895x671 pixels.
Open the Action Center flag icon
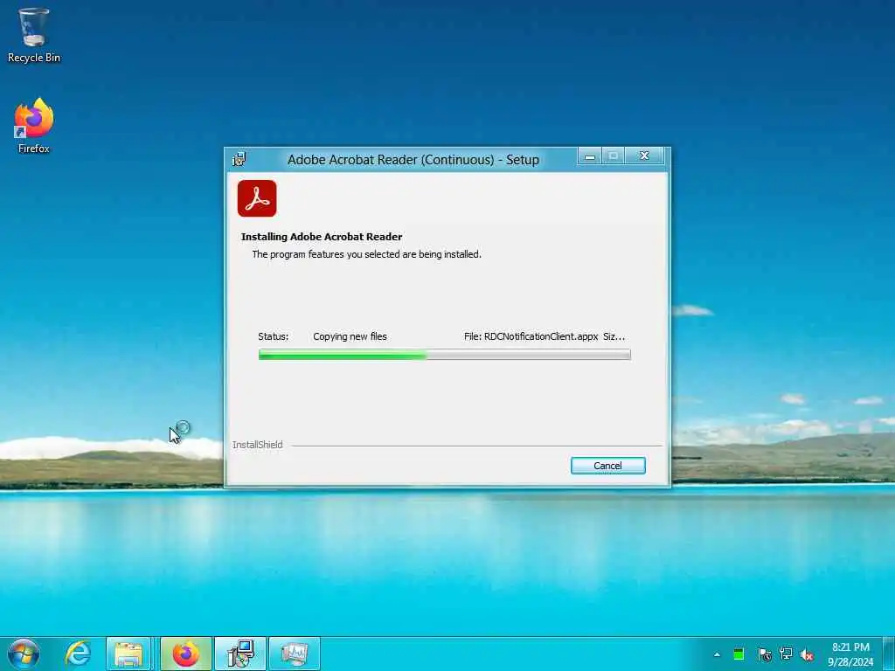coord(764,654)
